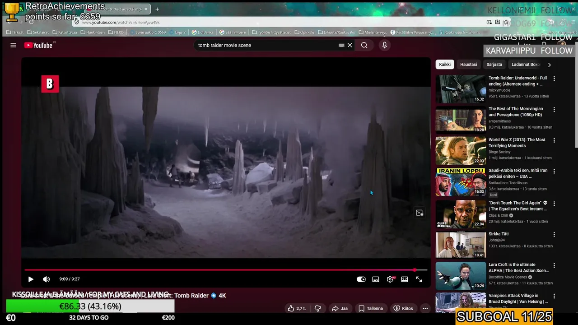
Task: Dislike the video with thumbs down
Action: 318,308
